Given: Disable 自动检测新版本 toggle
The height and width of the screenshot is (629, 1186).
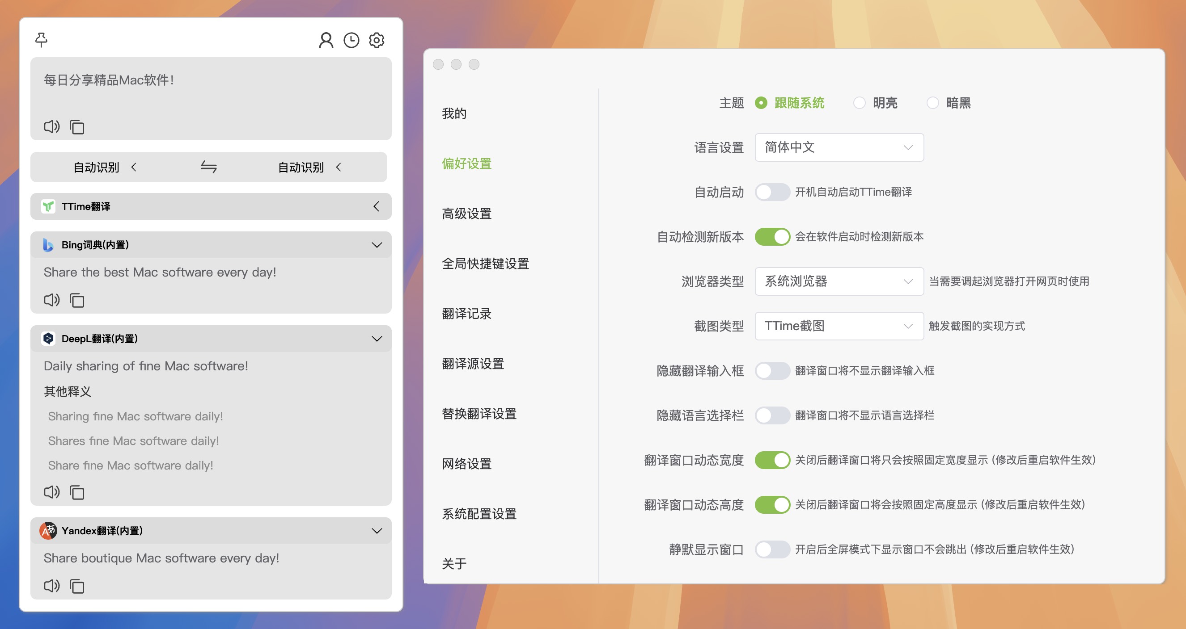Looking at the screenshot, I should point(772,237).
